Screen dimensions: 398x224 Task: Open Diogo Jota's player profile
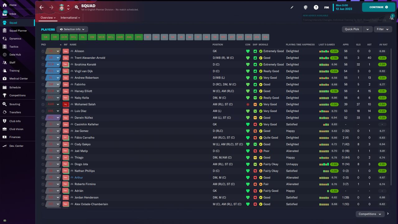click(x=81, y=164)
